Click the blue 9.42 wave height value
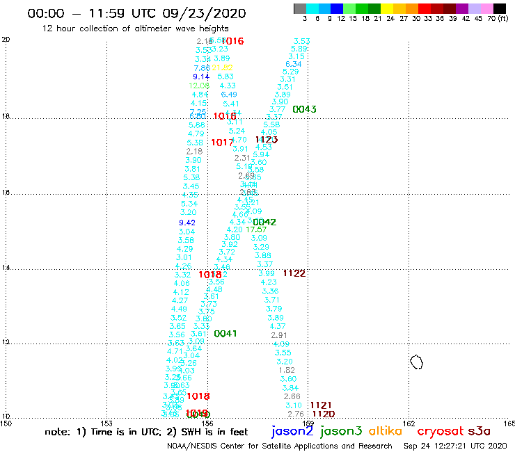 187,223
